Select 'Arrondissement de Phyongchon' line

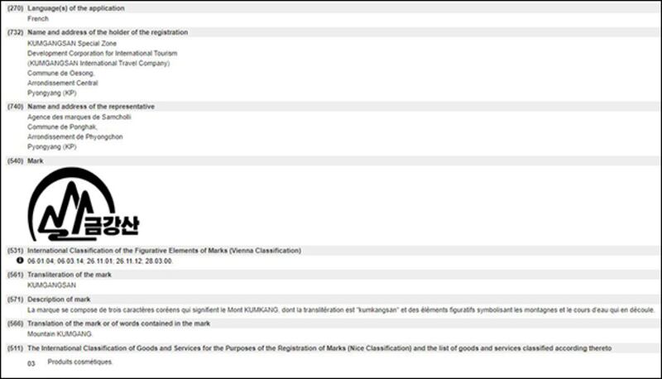click(x=75, y=137)
